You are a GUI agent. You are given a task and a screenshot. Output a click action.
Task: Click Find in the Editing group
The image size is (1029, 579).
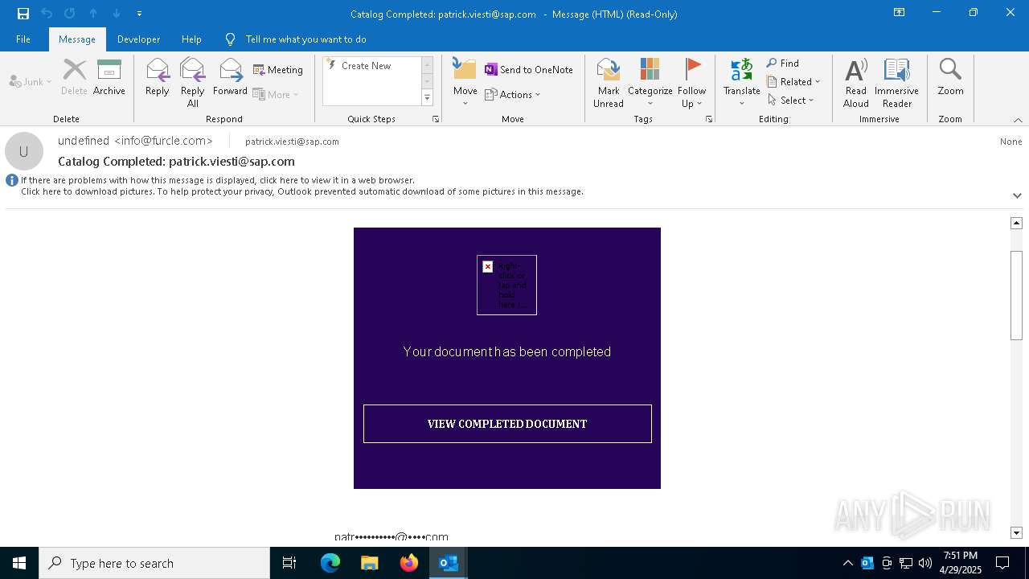783,64
